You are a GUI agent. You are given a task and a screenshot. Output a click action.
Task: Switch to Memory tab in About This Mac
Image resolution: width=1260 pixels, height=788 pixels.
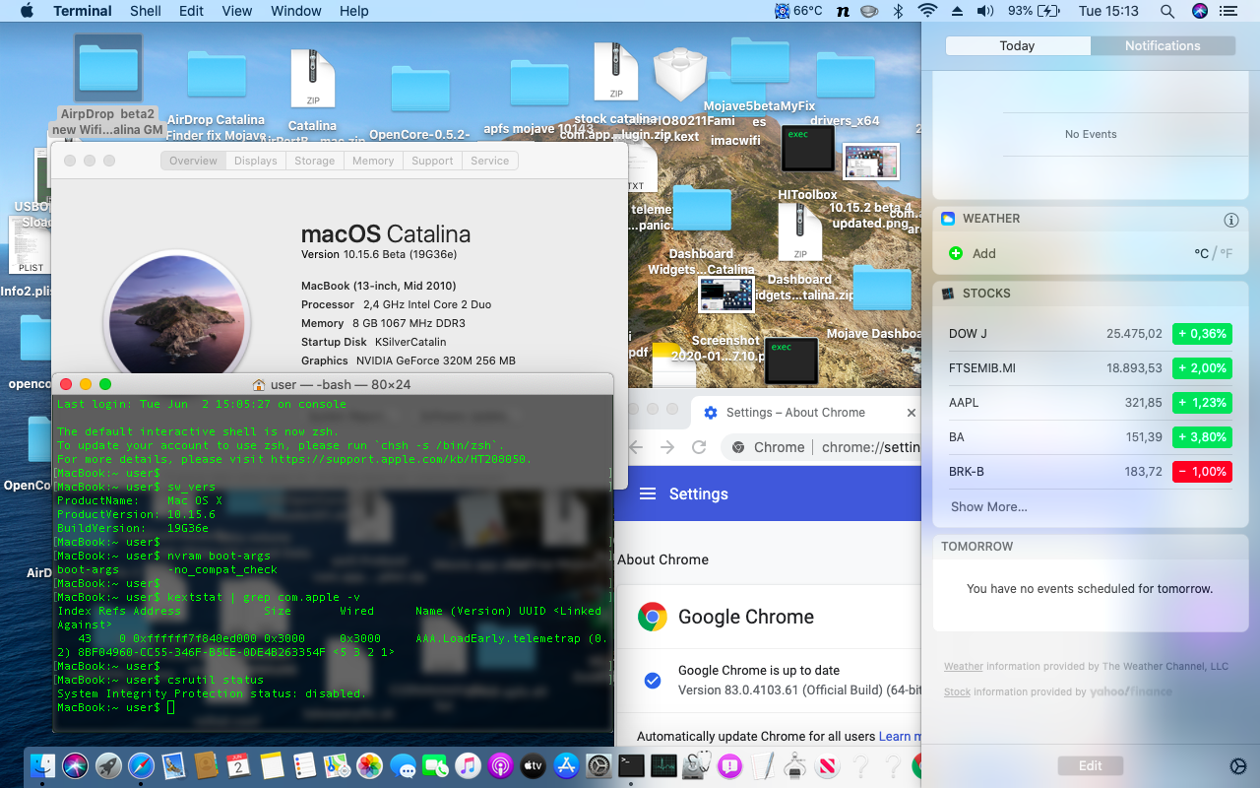click(x=373, y=161)
